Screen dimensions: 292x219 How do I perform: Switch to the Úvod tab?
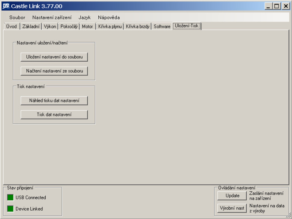[12, 26]
